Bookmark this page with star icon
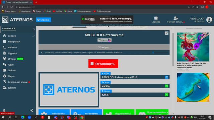214x120 pixels. click(197, 7)
